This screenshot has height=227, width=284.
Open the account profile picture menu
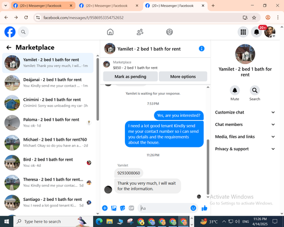pyautogui.click(x=270, y=32)
